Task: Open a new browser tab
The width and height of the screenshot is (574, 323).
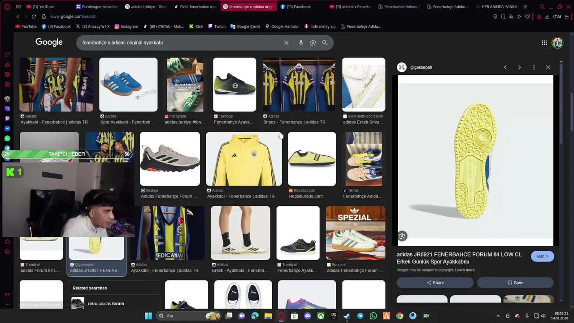Action: pos(525,7)
